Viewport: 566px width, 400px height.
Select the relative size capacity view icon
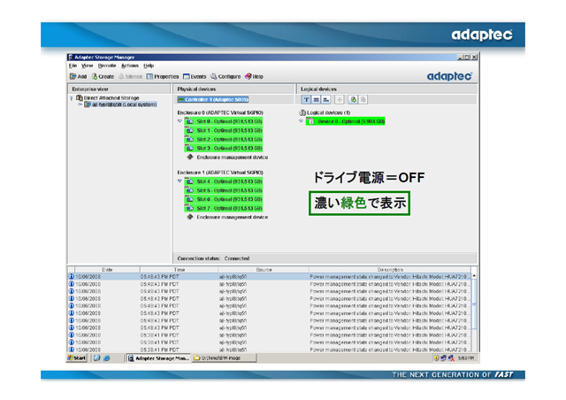tap(326, 100)
